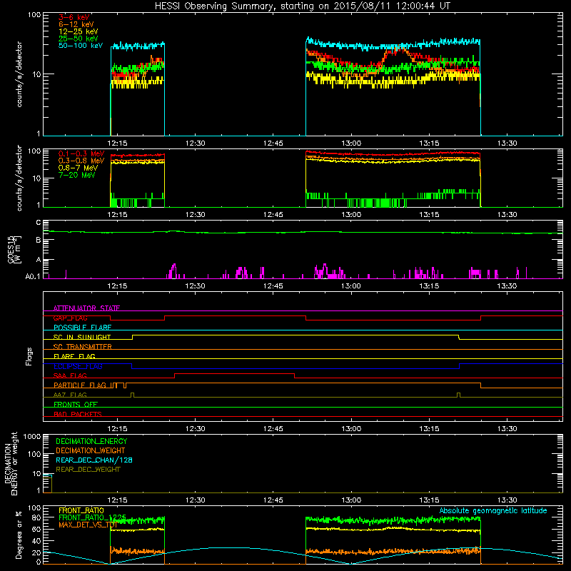Select the 7-20 MeV legend entry
The width and height of the screenshot is (571, 571).
(77, 175)
